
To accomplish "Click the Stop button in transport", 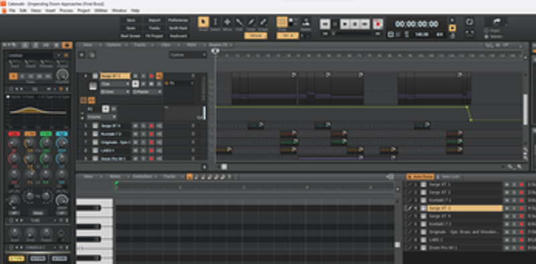I will [x=355, y=24].
